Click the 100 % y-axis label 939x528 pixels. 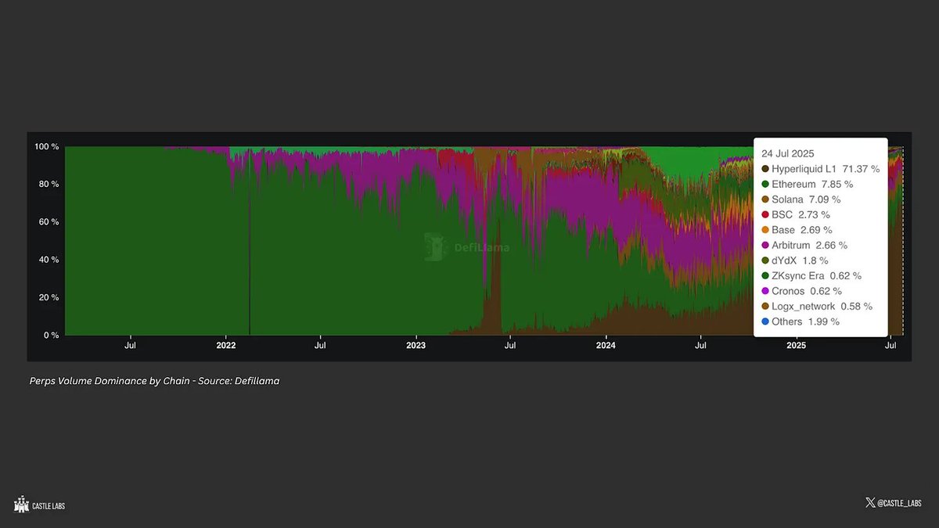[47, 146]
